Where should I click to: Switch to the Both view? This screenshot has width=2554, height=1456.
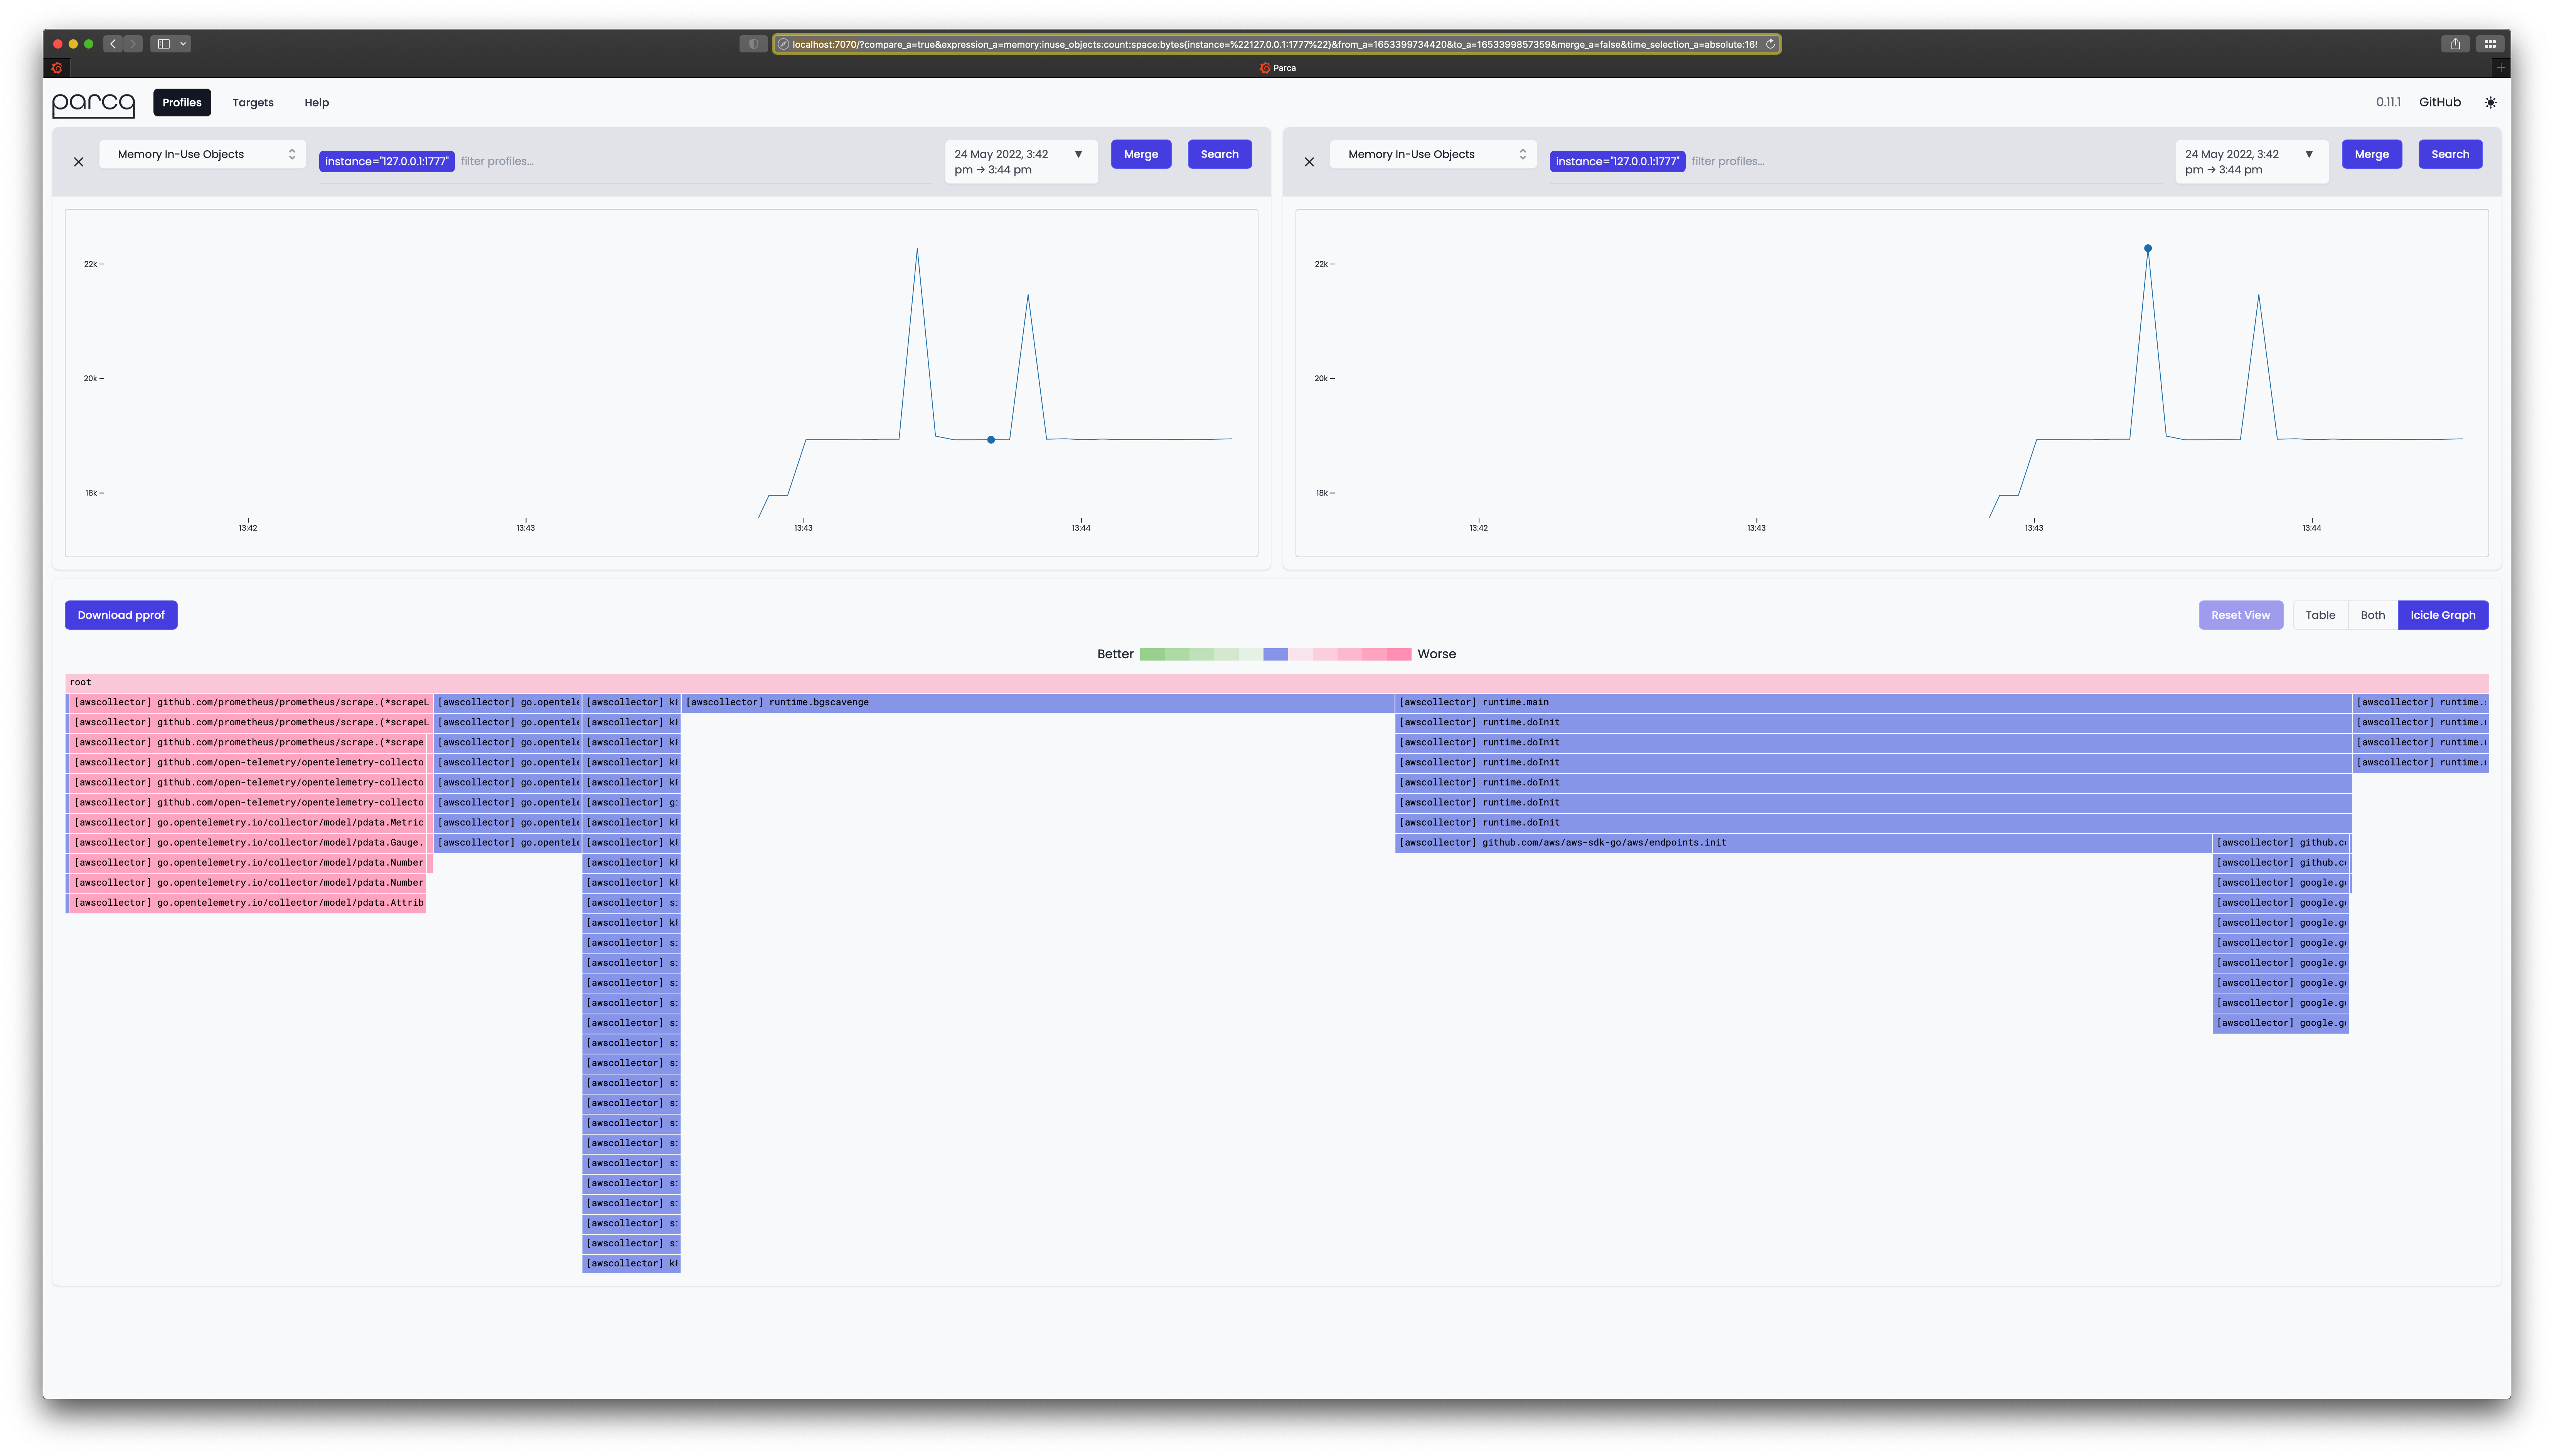pos(2372,615)
